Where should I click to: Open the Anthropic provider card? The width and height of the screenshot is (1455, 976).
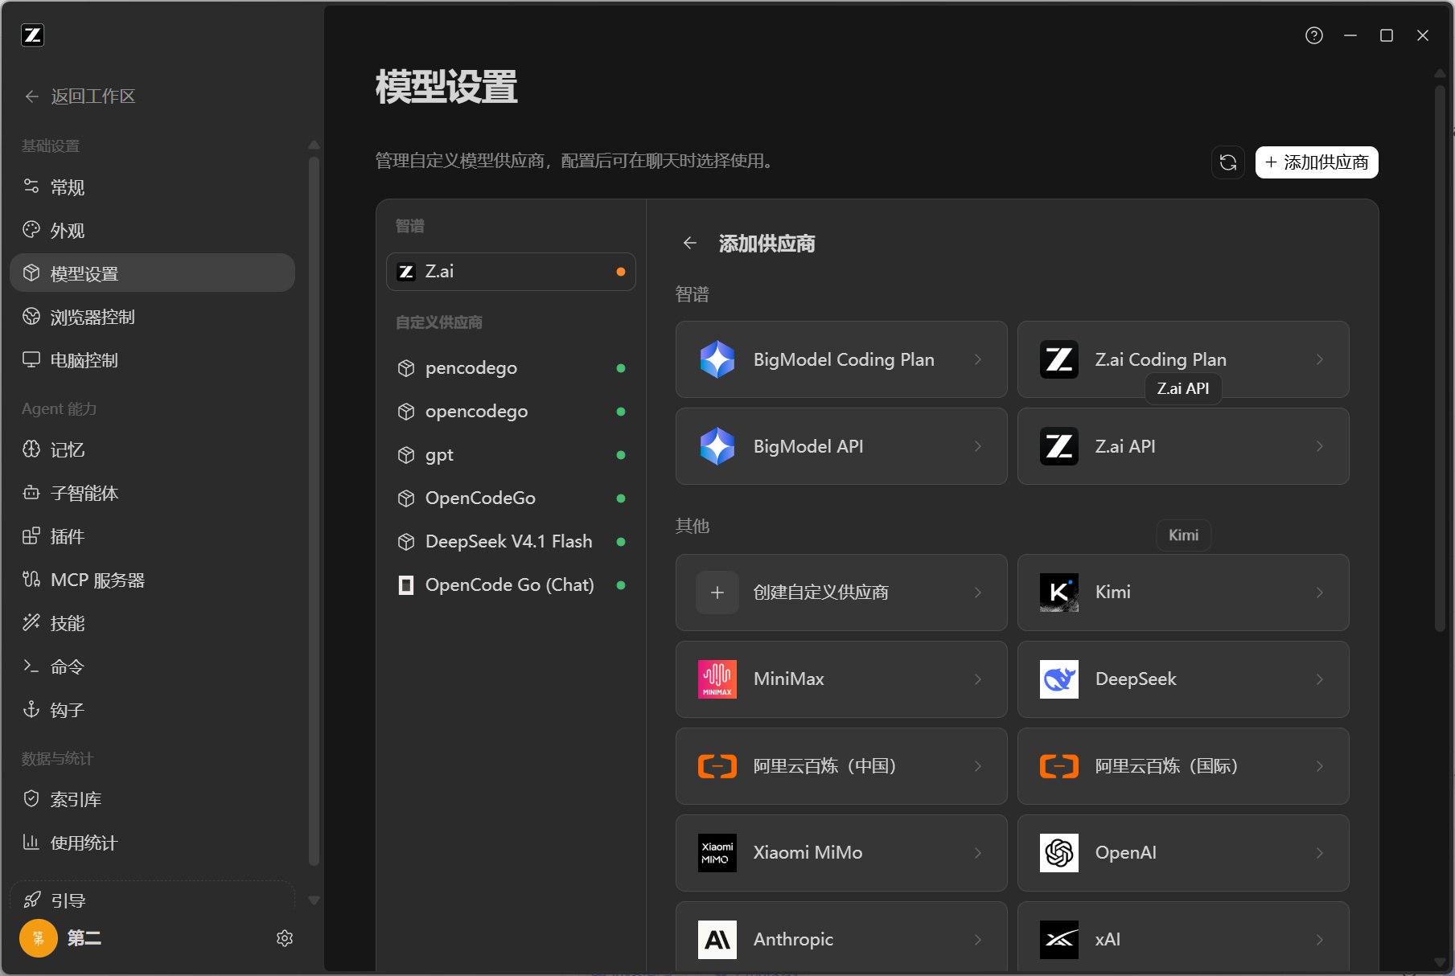click(841, 937)
